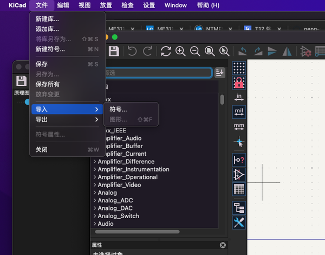325x255 pixels.
Task: Click the Redo arrow icon
Action: (147, 51)
